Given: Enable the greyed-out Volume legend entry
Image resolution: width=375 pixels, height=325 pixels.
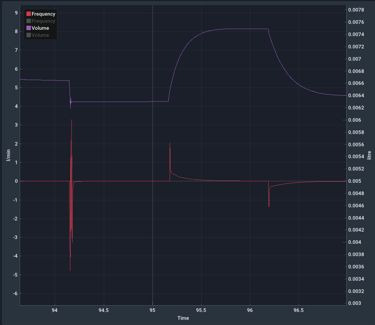Looking at the screenshot, I should 40,35.
